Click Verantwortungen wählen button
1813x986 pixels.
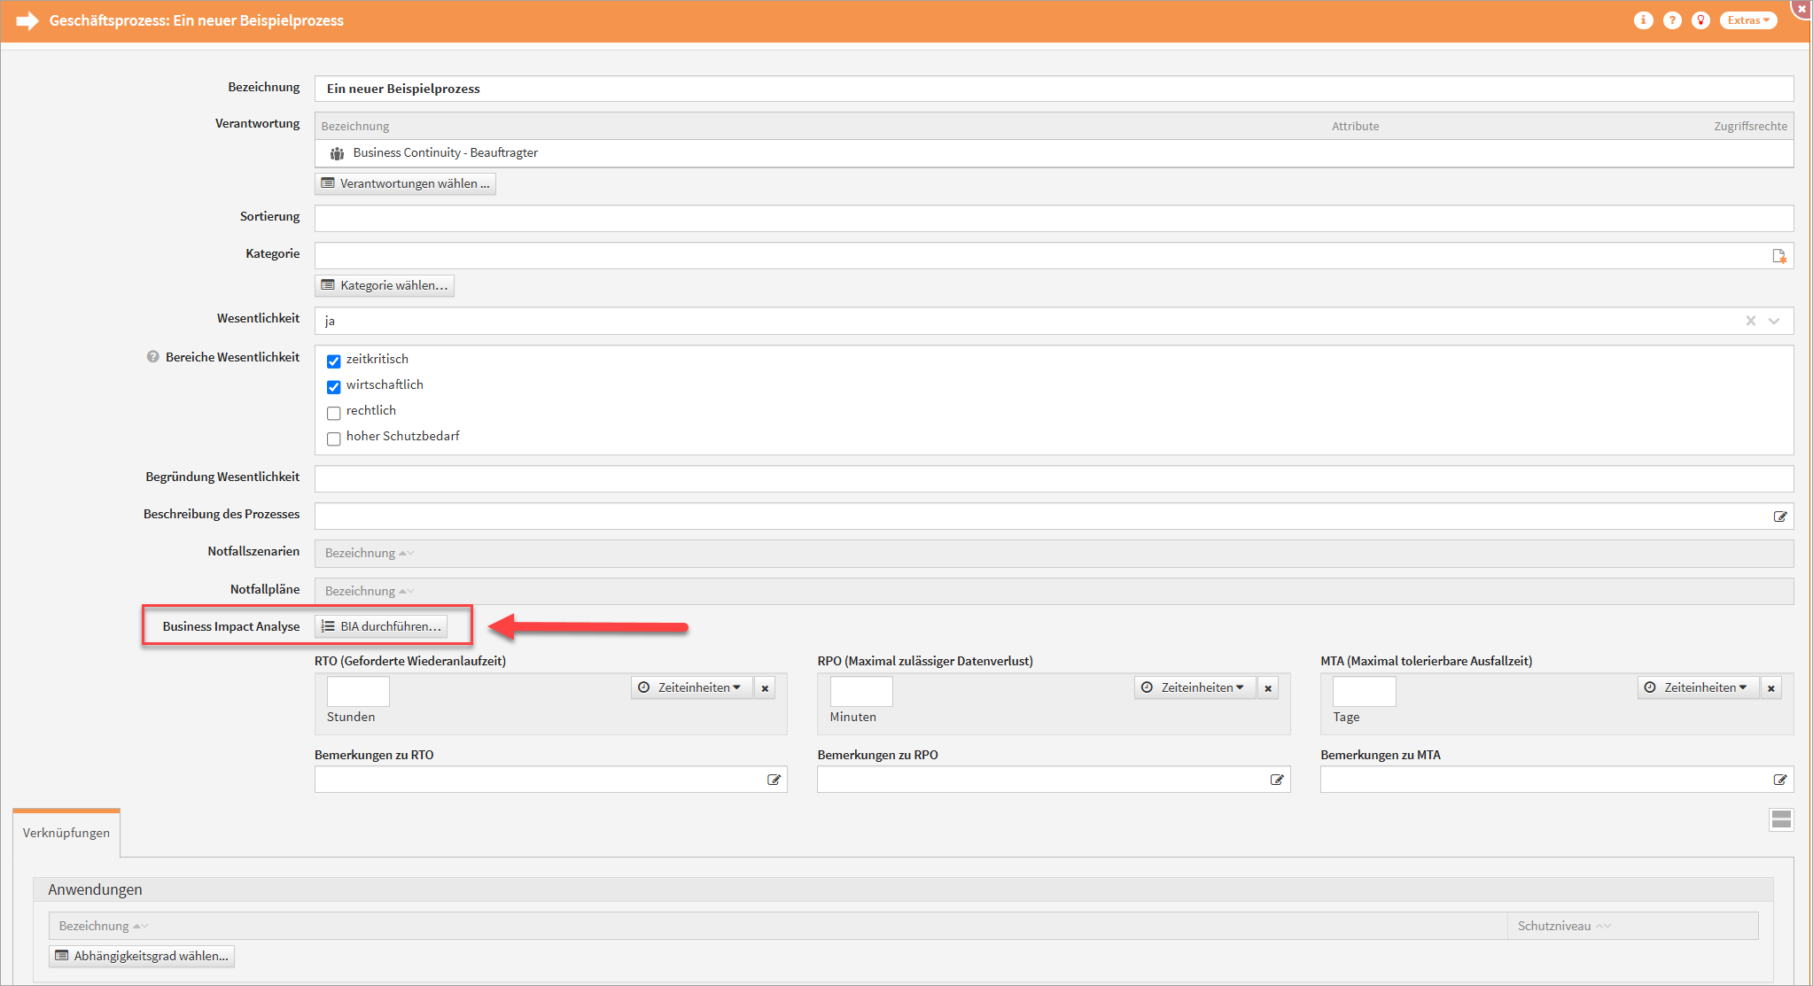coord(405,183)
